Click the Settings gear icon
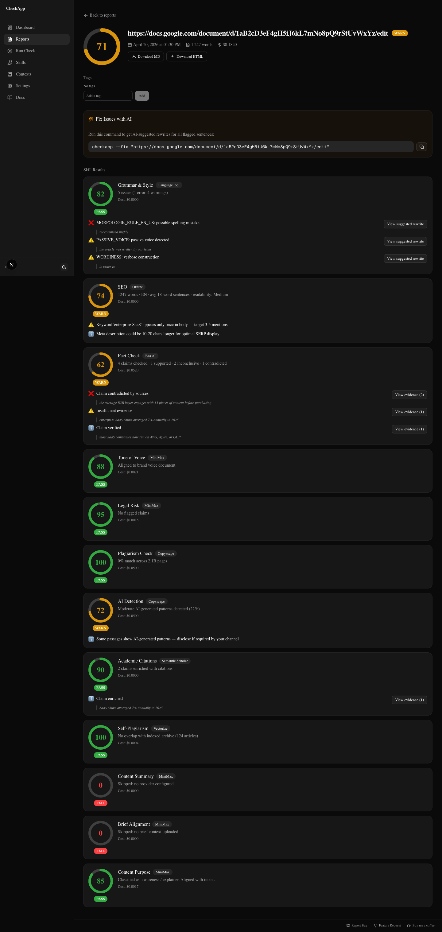This screenshot has height=932, width=442. [x=10, y=86]
